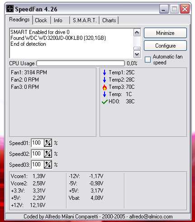Click the alfredo@almico.com status bar text

click(x=151, y=217)
